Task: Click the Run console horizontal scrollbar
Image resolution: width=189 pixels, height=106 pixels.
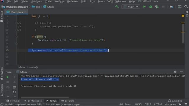Action: pyautogui.click(x=45, y=97)
